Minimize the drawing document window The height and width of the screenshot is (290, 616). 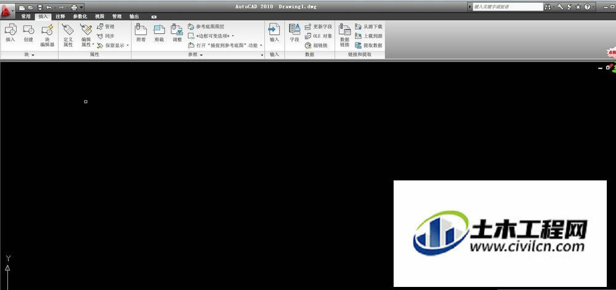tap(600, 68)
